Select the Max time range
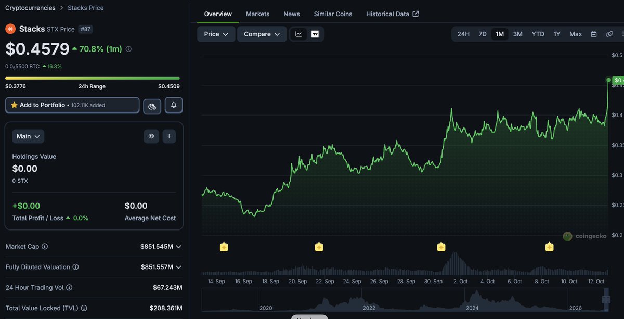The height and width of the screenshot is (319, 624). click(576, 34)
